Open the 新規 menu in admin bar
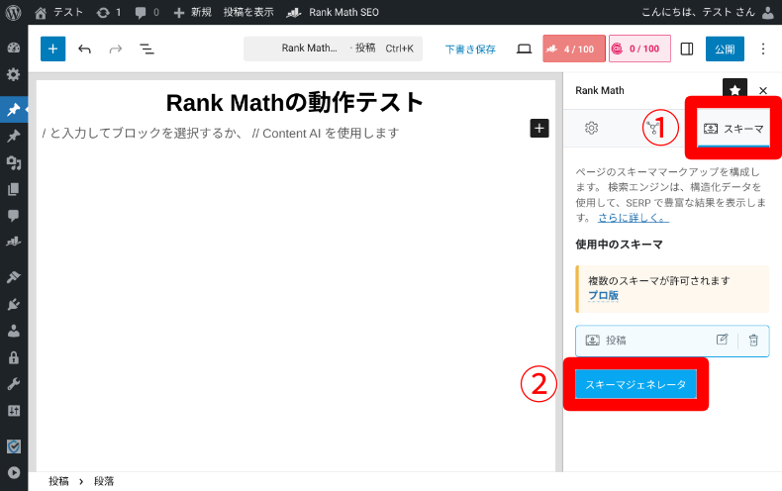 pyautogui.click(x=192, y=12)
